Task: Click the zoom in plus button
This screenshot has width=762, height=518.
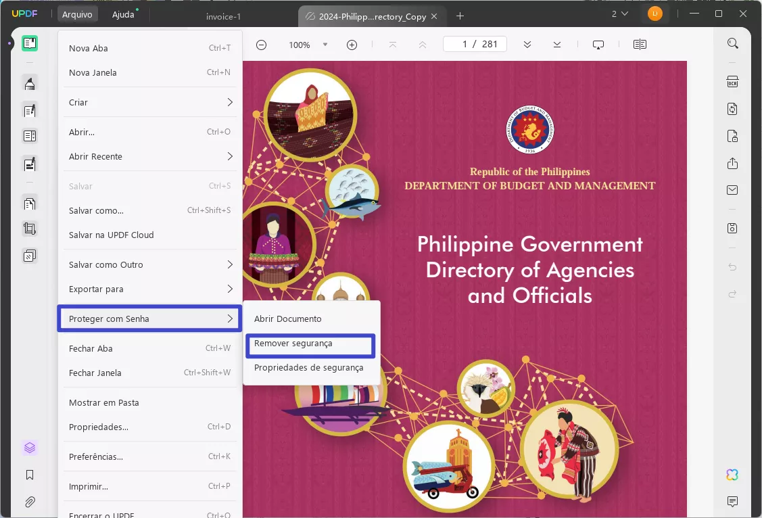Action: coord(352,45)
